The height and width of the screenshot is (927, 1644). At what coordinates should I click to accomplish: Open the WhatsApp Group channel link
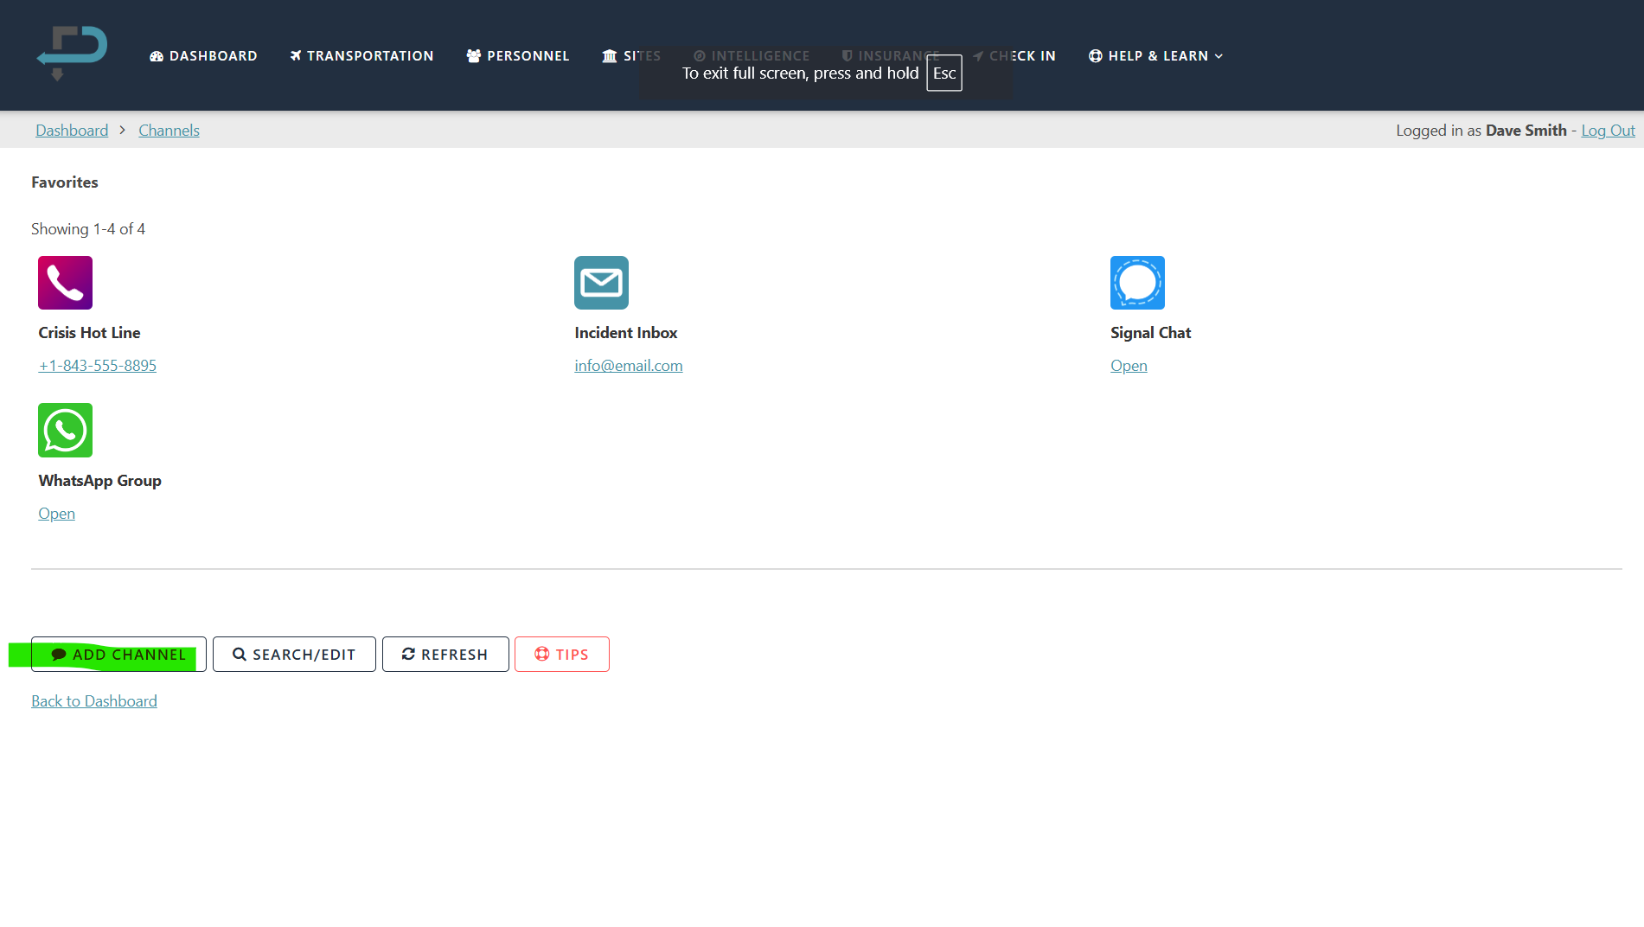click(56, 514)
